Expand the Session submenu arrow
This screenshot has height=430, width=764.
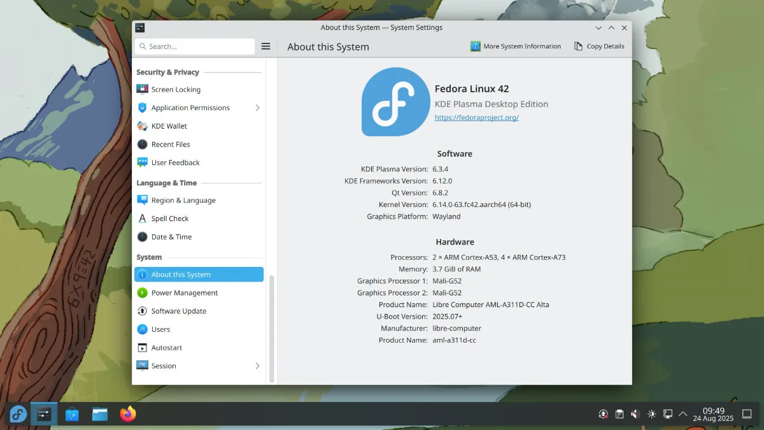[x=257, y=366]
